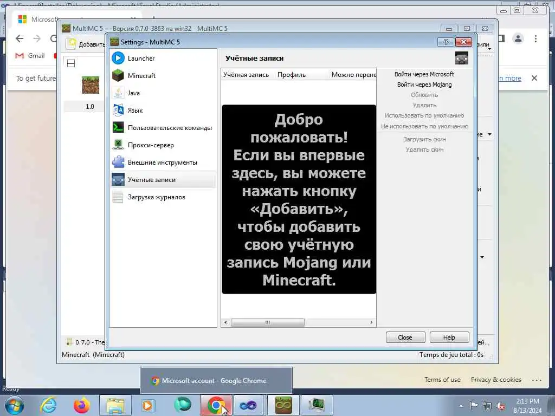Click the account skin head icon
555x416 pixels.
(x=462, y=58)
